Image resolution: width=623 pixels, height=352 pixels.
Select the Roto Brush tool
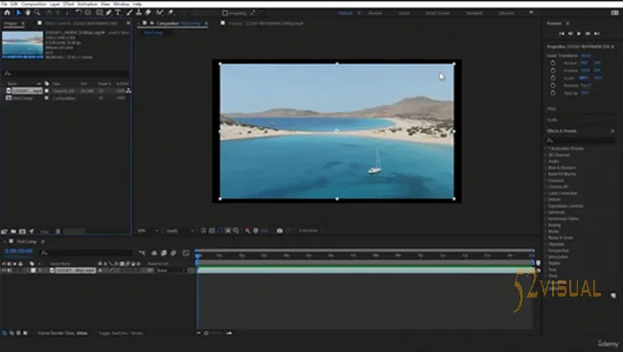coord(160,12)
